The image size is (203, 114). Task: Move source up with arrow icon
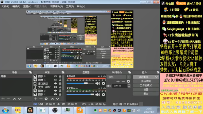click(x=53, y=99)
